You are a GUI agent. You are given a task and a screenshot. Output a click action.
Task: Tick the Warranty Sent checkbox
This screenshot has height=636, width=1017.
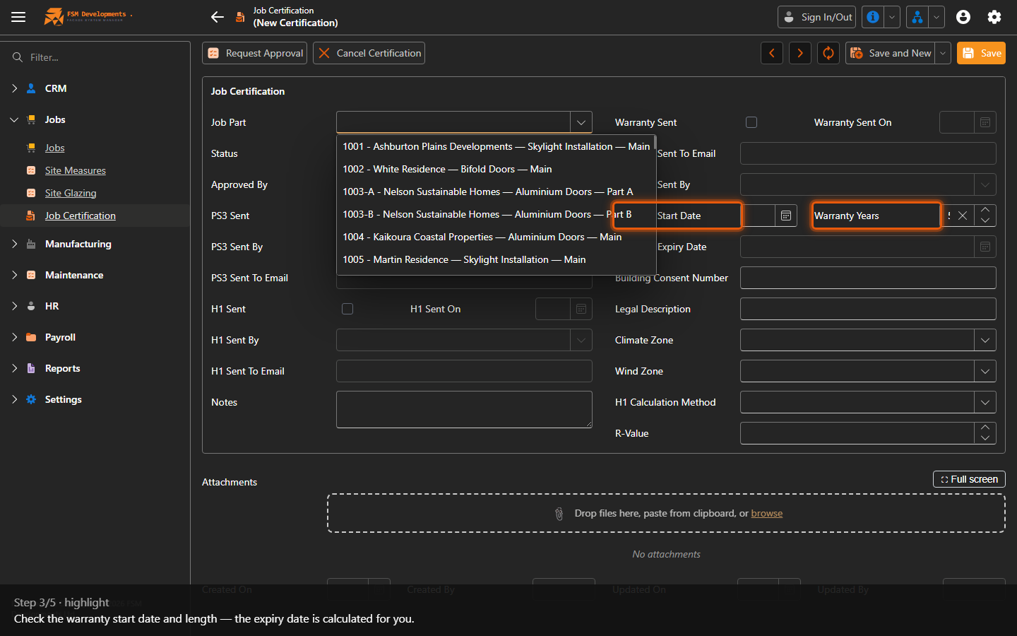(x=751, y=122)
